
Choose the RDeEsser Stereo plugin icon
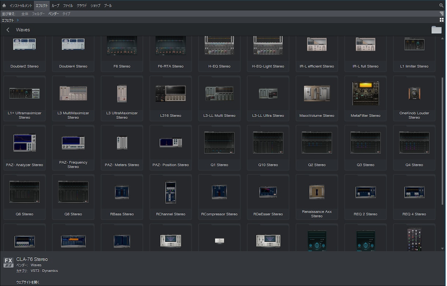pyautogui.click(x=268, y=192)
